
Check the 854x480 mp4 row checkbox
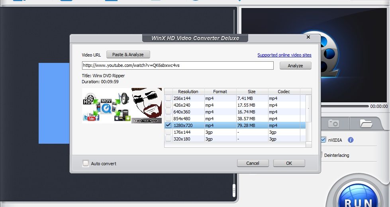coord(169,118)
